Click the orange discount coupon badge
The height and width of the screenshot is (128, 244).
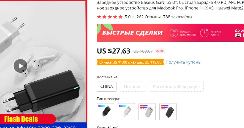pos(130,62)
